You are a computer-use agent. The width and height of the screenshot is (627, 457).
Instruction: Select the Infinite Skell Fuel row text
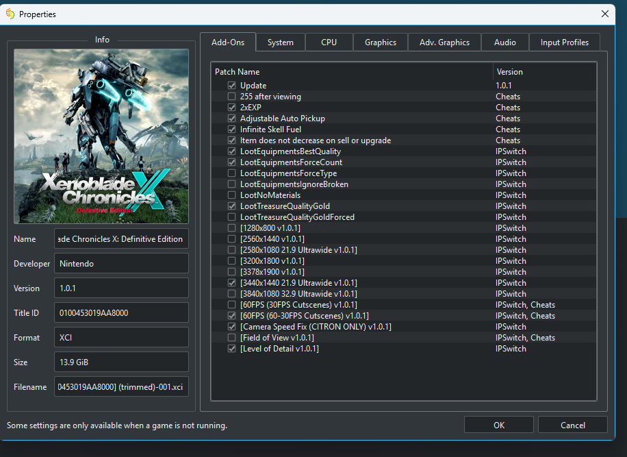point(270,129)
